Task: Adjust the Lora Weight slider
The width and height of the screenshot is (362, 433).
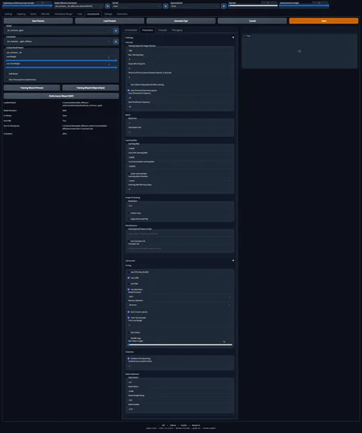Action: pos(61,60)
